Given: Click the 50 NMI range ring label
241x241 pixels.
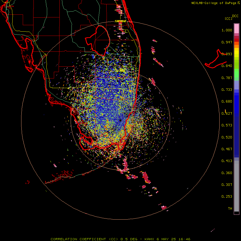Looking at the screenshot, I should click(120, 71).
